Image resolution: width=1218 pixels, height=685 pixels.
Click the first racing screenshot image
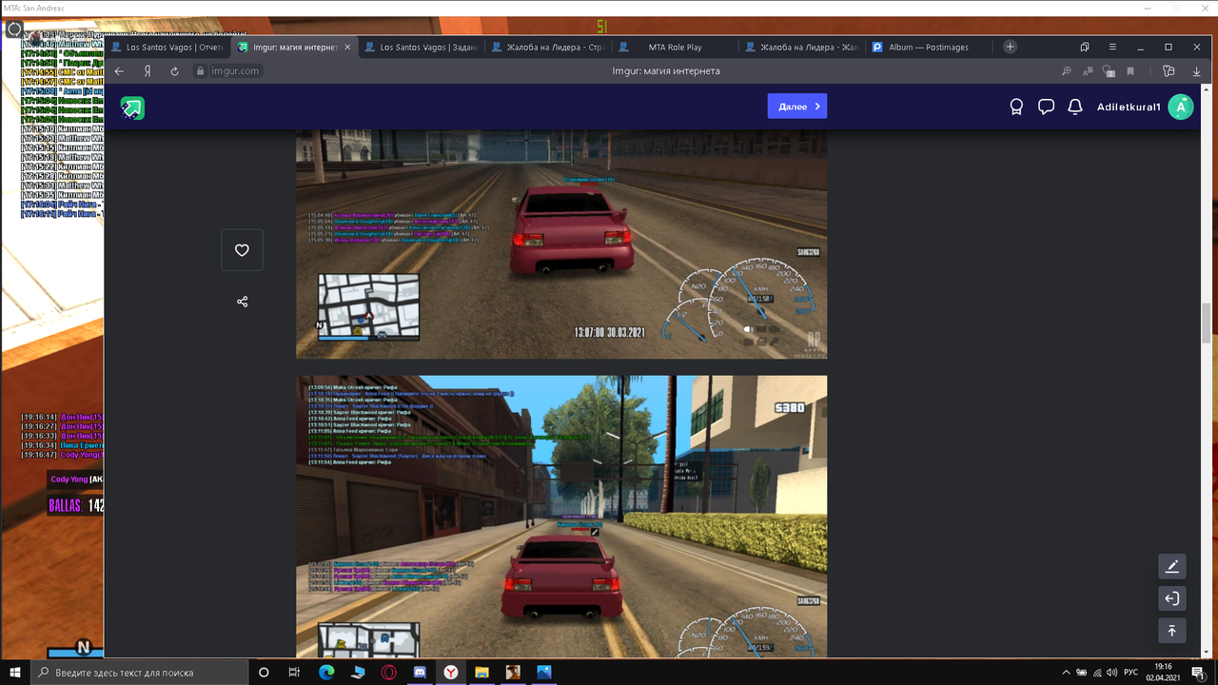561,245
